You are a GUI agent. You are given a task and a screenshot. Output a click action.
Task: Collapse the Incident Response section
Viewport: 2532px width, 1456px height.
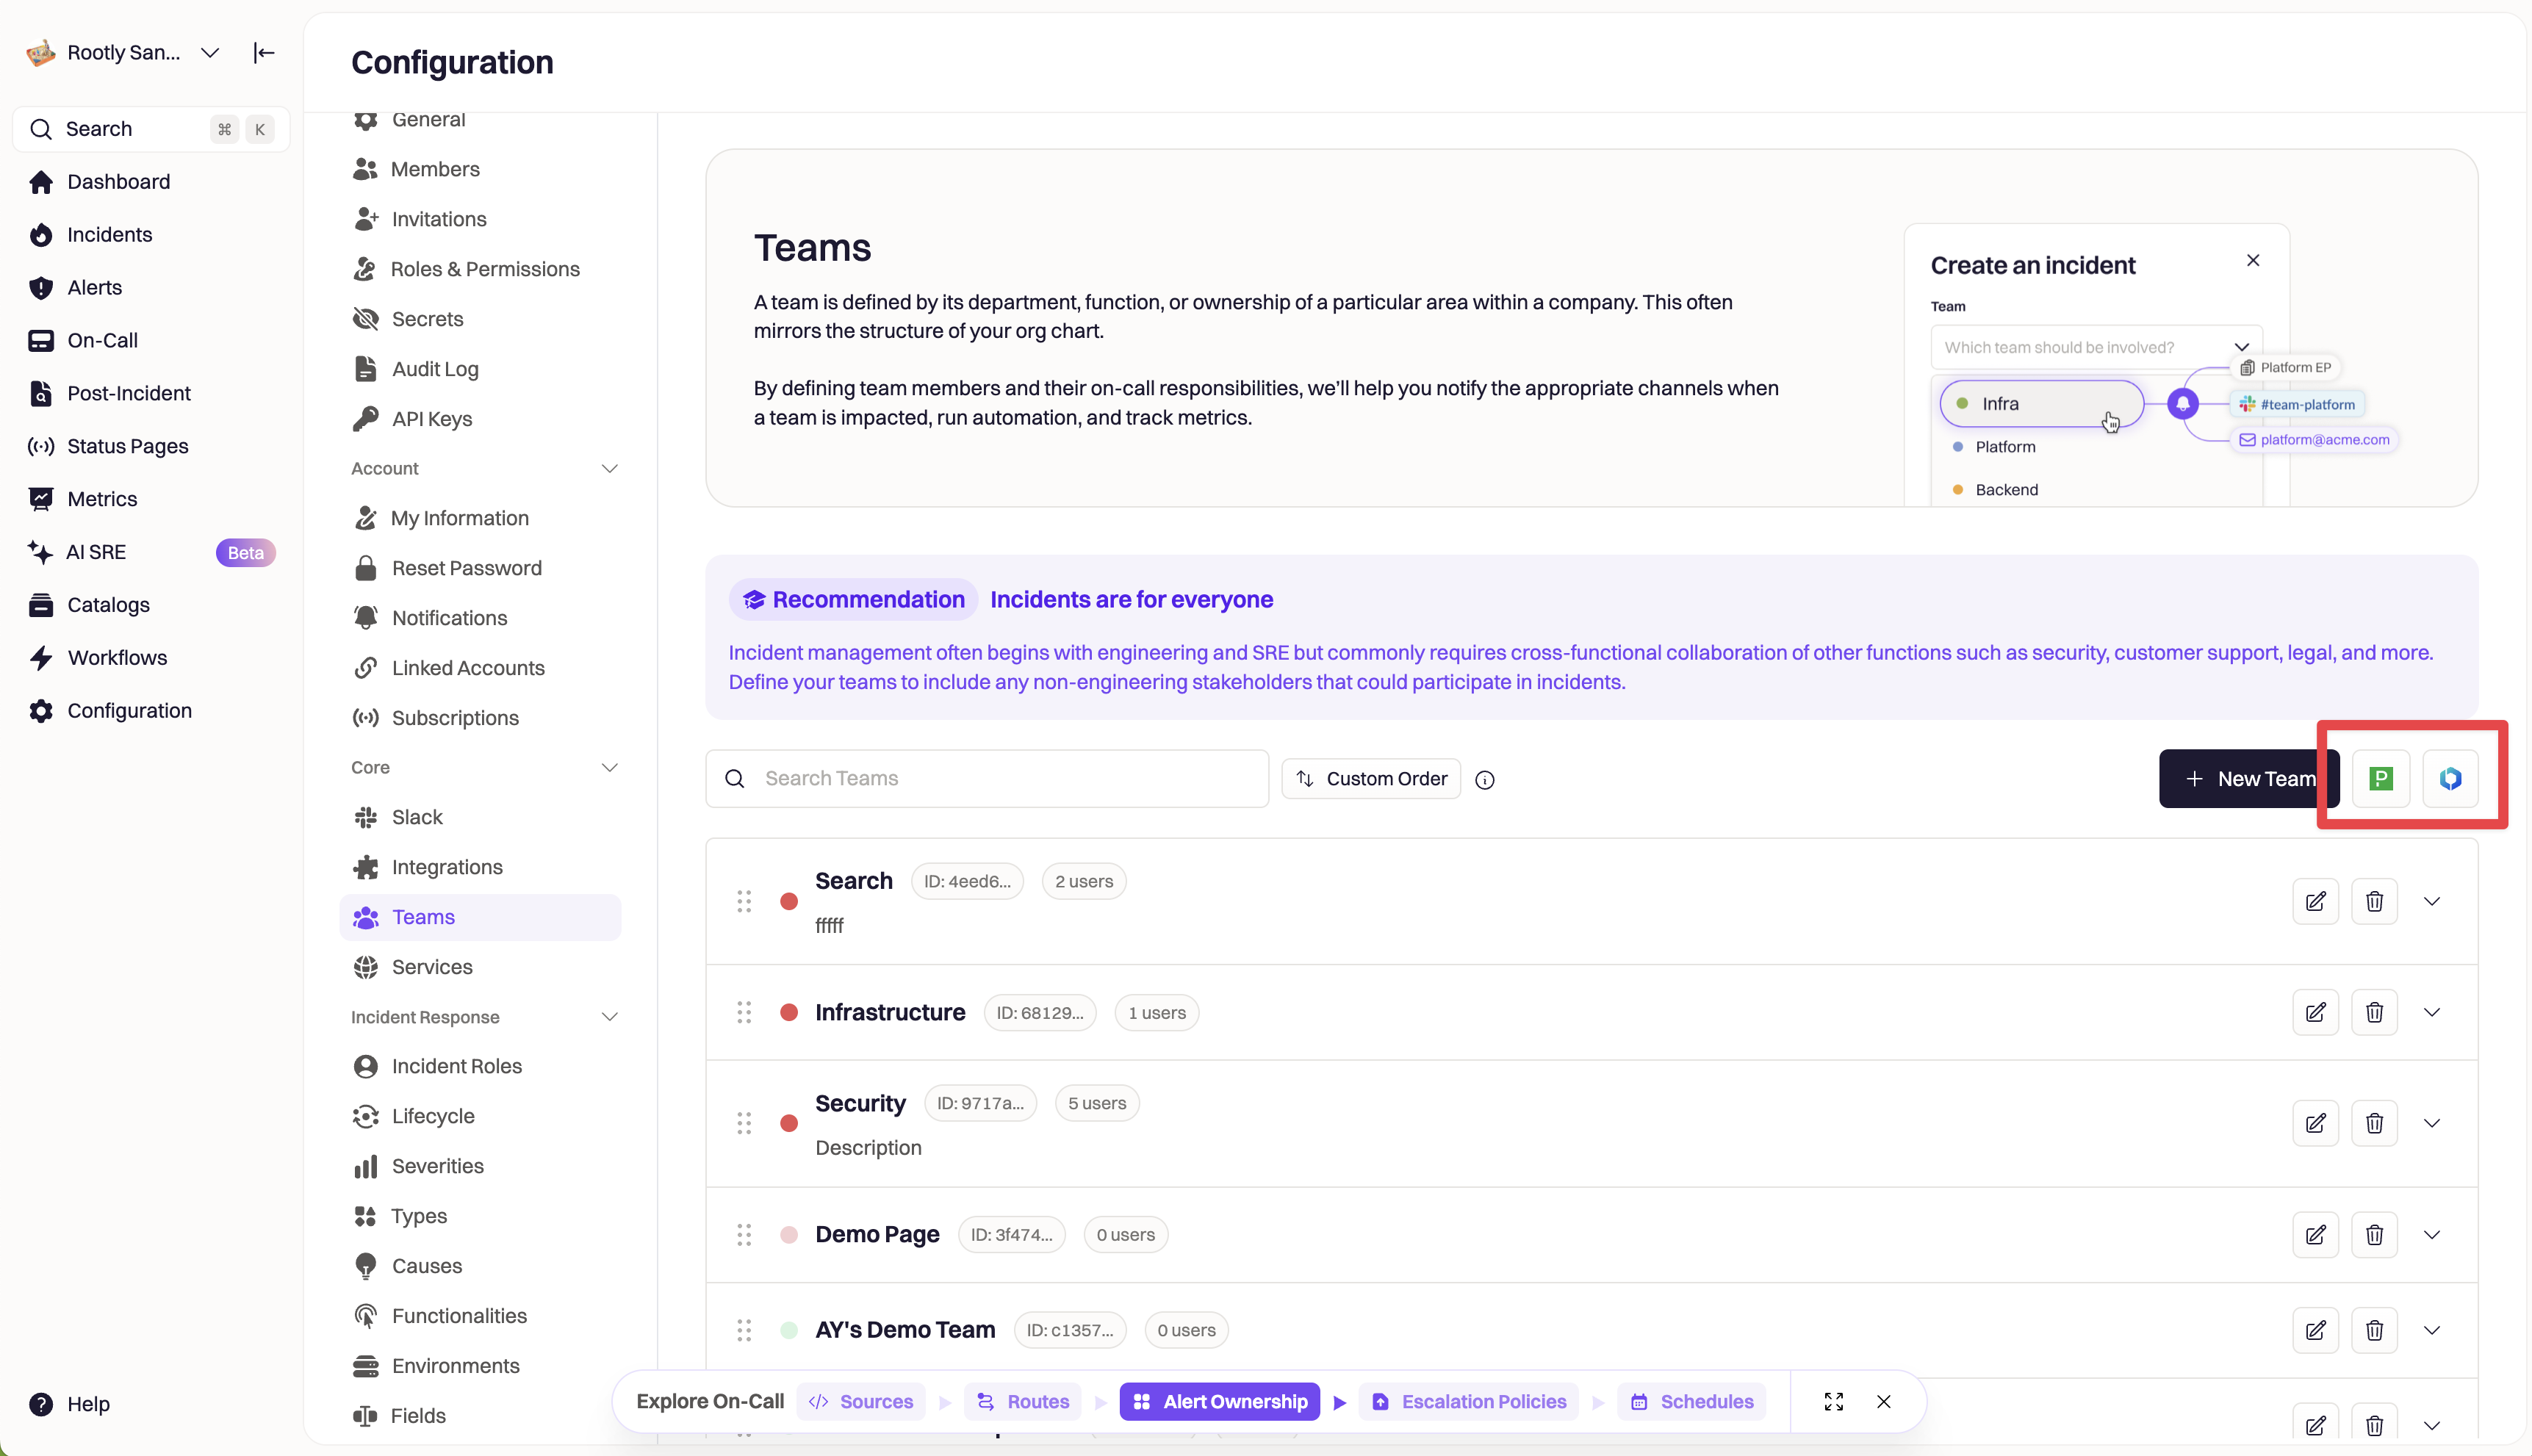click(x=610, y=1017)
